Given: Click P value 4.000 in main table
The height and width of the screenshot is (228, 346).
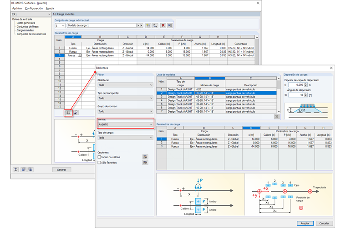Looking at the screenshot, I should 182,48.
